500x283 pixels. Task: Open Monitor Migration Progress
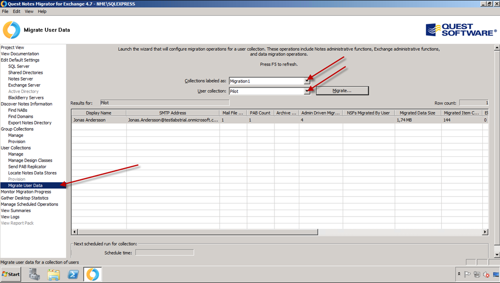[x=26, y=192]
